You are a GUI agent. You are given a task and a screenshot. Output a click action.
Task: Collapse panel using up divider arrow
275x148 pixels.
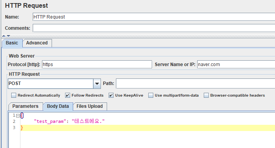[x=4, y=36]
